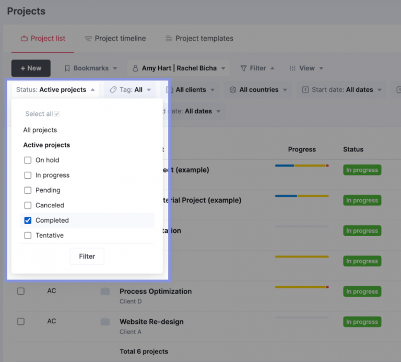Viewport: 401px width, 362px height.
Task: Uncheck the Completed status checkbox
Action: (28, 220)
